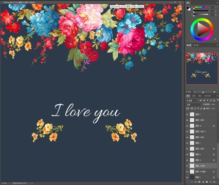Create new layer icon at panel bottom
The image size is (219, 185).
pyautogui.click(x=211, y=182)
